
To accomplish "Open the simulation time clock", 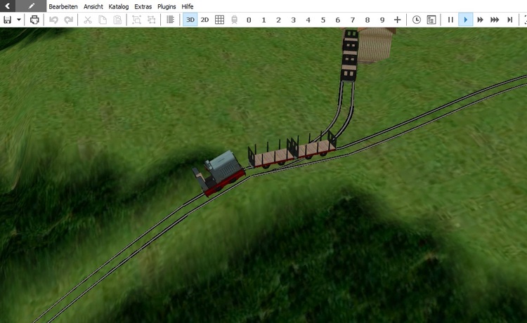I will (x=417, y=20).
